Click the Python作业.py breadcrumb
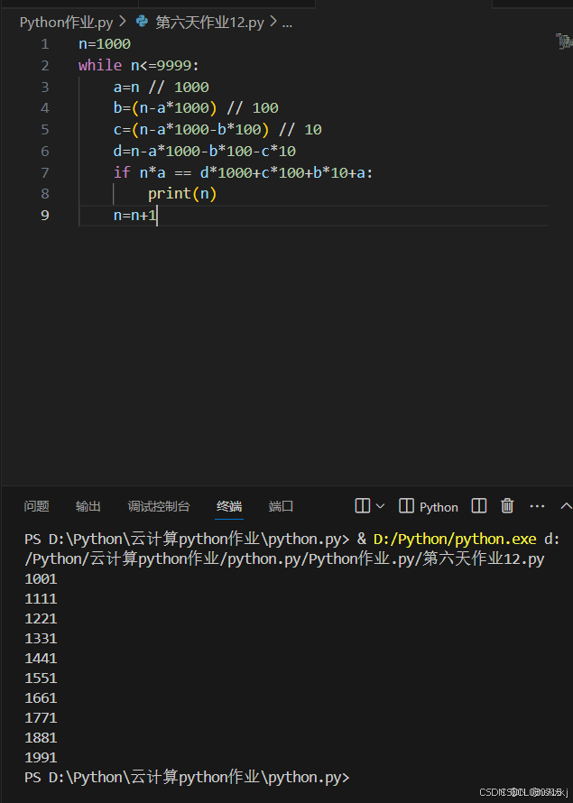The image size is (573, 803). 67,23
